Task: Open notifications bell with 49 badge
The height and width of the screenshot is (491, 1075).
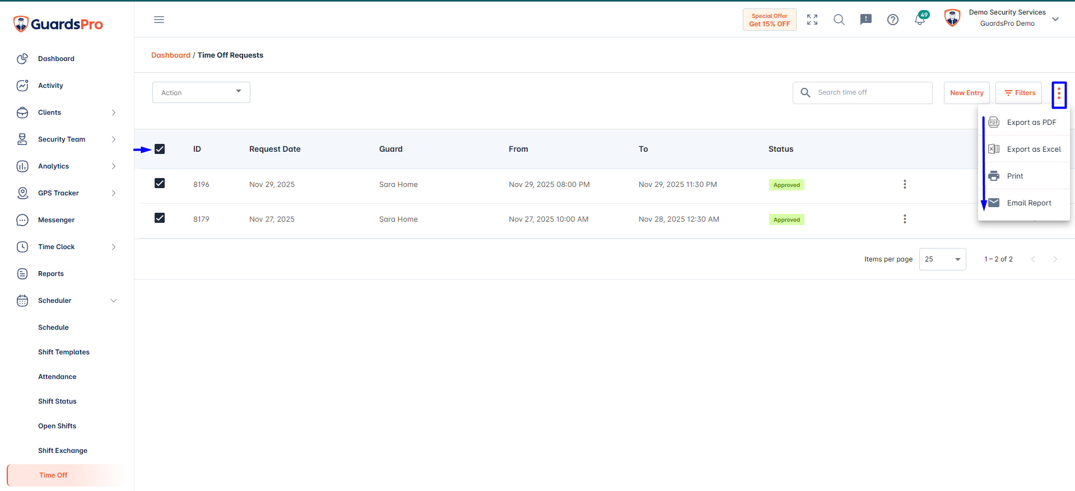Action: coord(920,18)
